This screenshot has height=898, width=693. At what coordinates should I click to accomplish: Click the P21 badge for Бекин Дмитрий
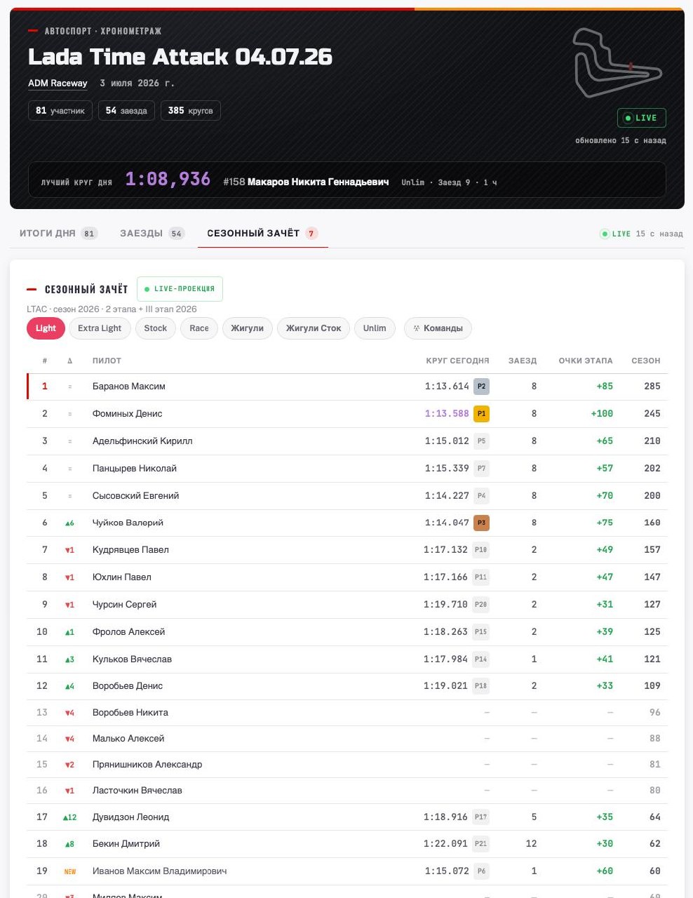click(480, 844)
